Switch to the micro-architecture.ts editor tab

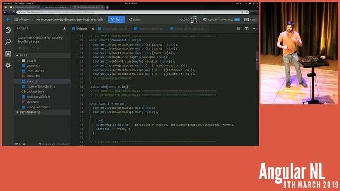coord(189,29)
